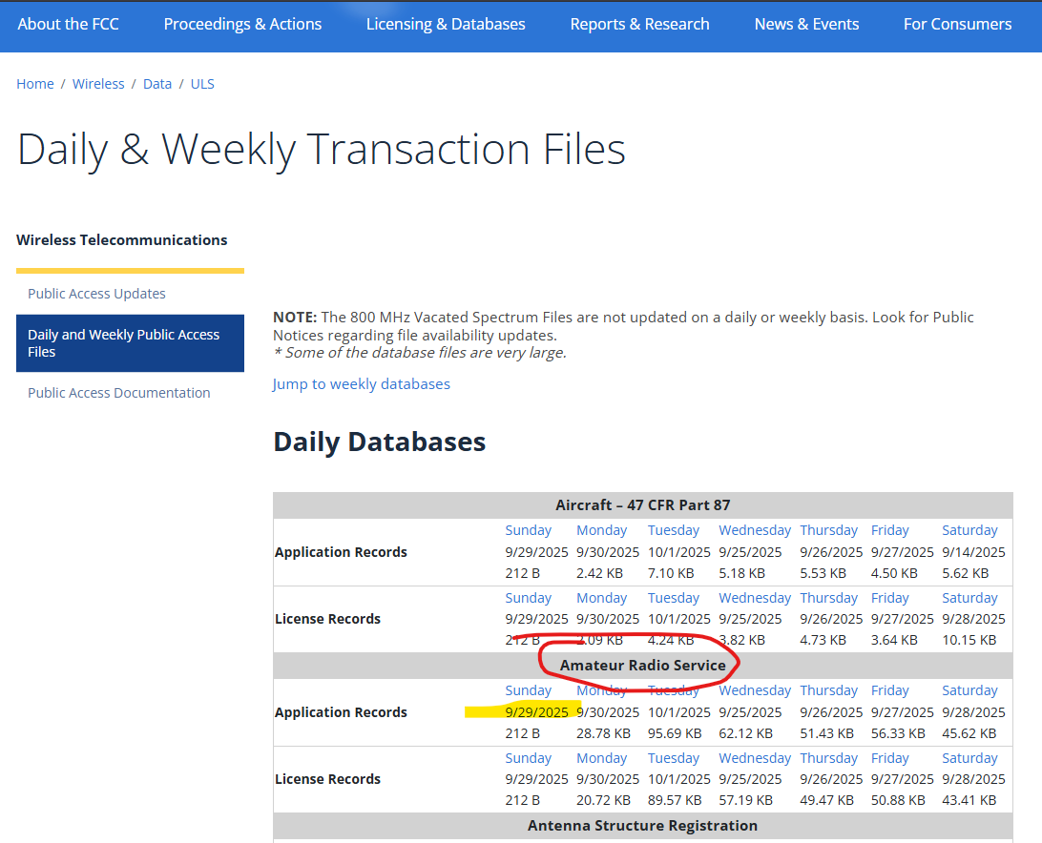Download Aircraft Application Records Wednesday file
The image size is (1042, 843).
pyautogui.click(x=755, y=530)
